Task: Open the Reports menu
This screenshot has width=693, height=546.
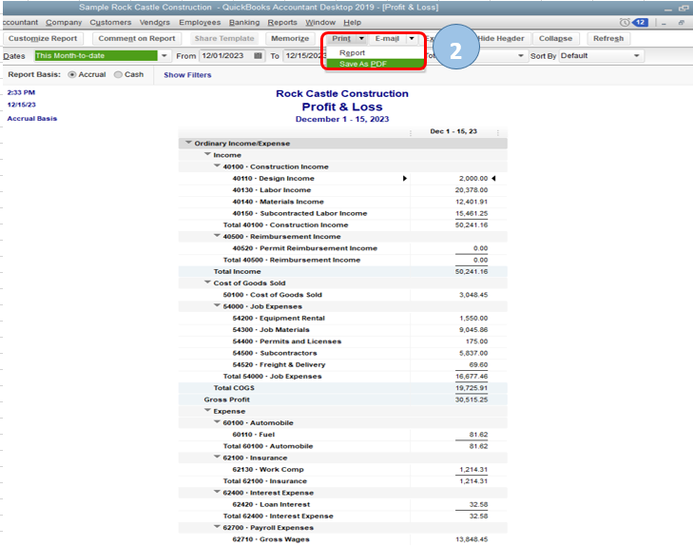Action: (282, 22)
